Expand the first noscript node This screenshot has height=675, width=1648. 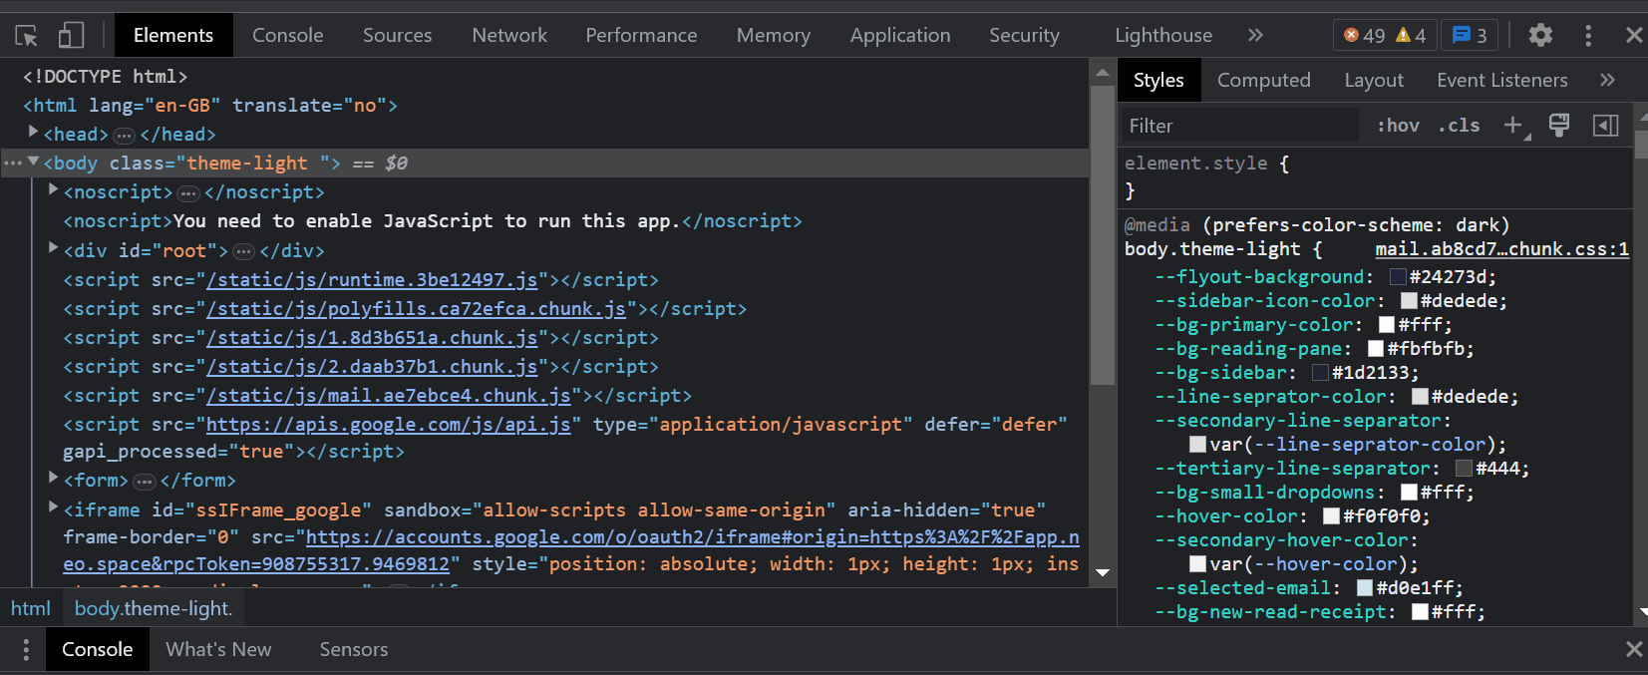point(53,189)
